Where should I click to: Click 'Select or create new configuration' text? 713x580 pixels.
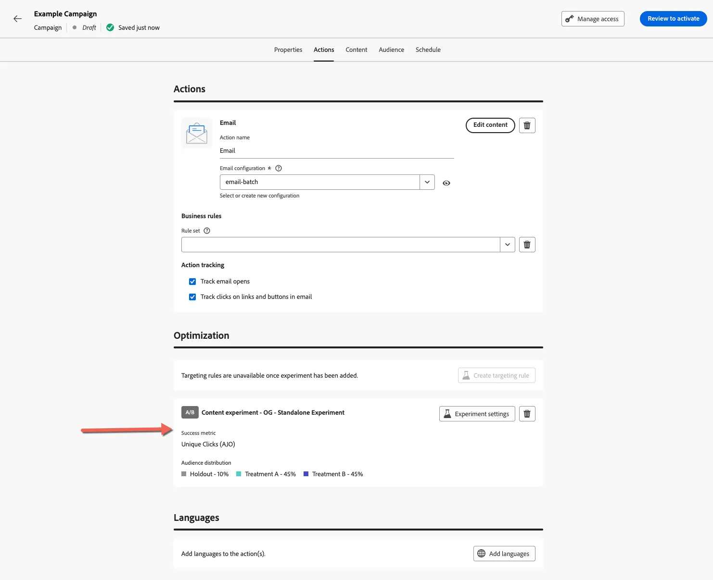click(x=259, y=196)
